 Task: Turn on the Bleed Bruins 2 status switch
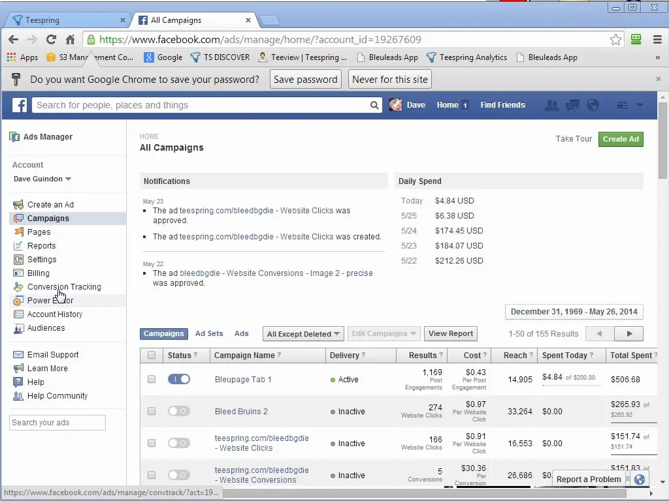[179, 411]
